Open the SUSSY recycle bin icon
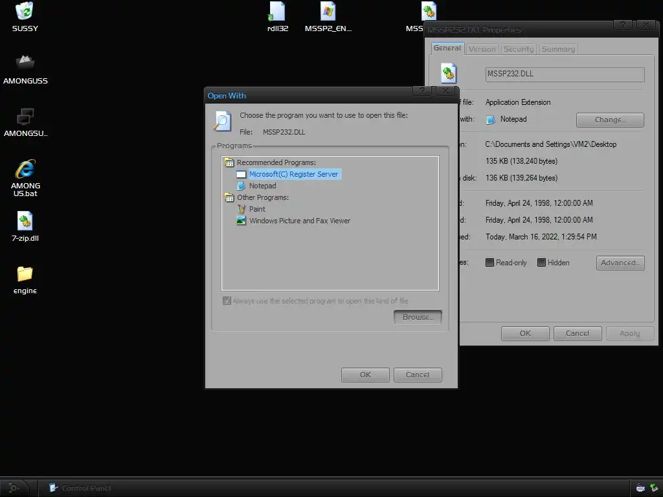This screenshot has height=497, width=663. [25, 11]
